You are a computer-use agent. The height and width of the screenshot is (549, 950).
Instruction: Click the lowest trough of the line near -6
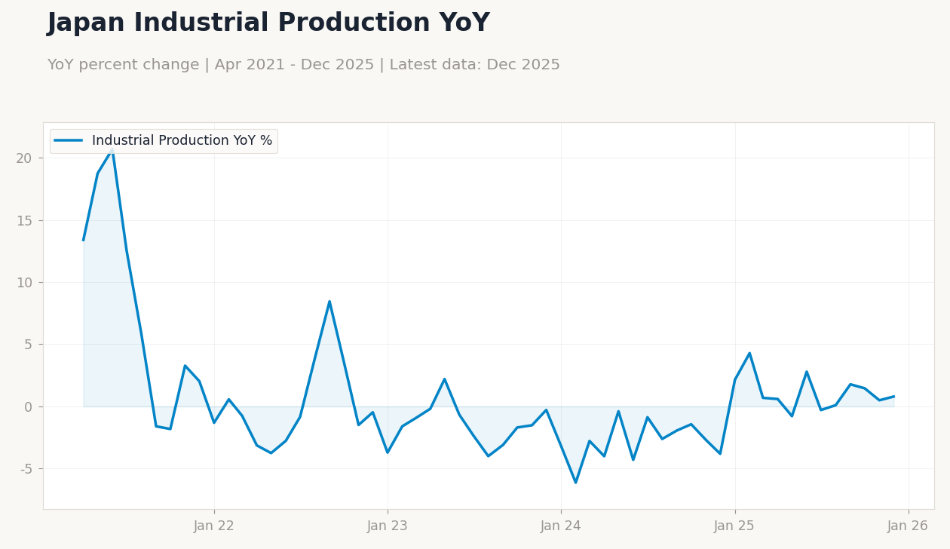click(x=575, y=483)
